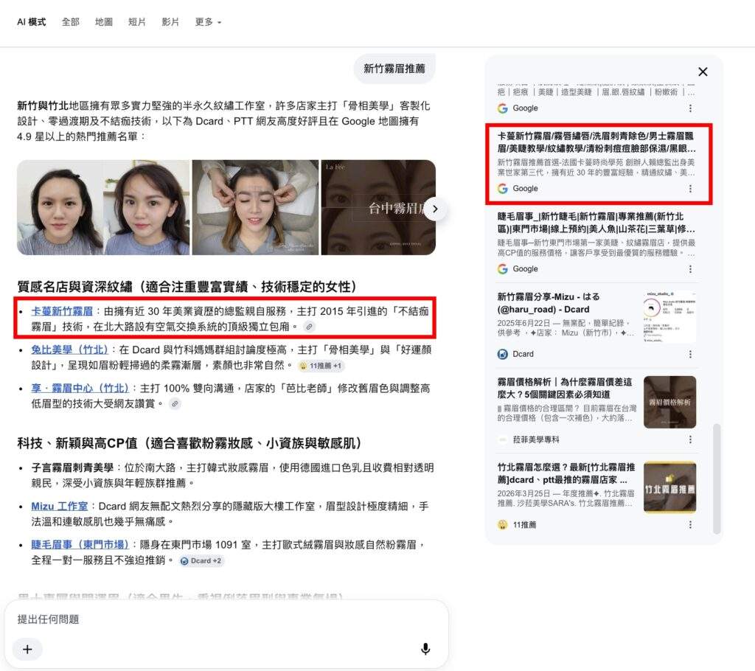
Task: Click the 11推薦 +1 source chip
Action: pos(321,366)
